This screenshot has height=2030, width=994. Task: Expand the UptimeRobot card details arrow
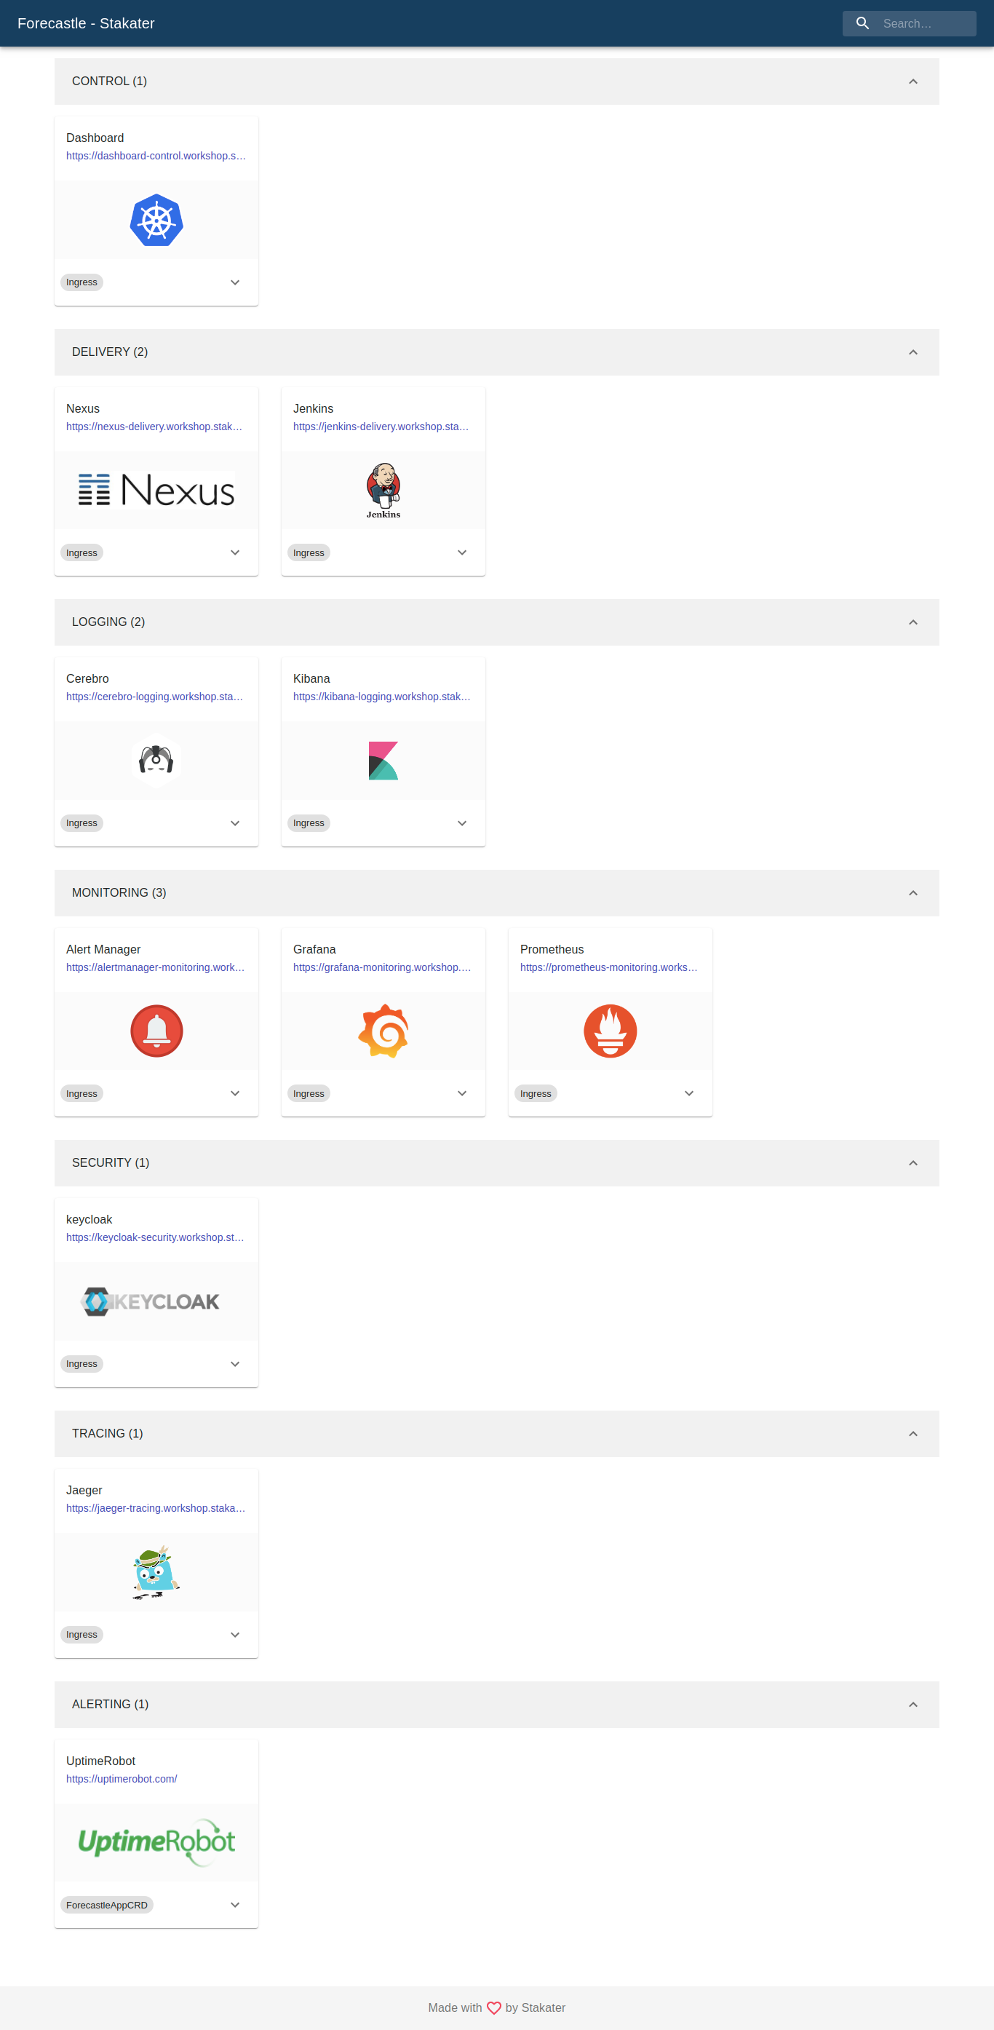235,1905
